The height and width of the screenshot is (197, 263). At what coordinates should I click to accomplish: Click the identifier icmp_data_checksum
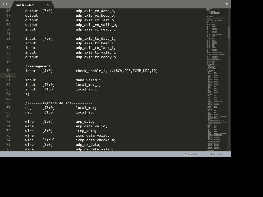pos(95,140)
